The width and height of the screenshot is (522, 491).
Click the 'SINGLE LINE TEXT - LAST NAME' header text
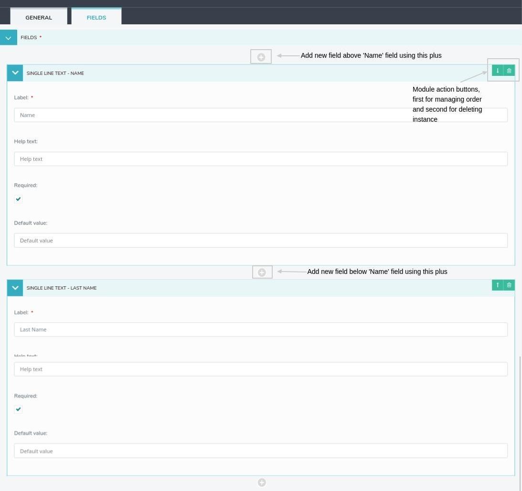(62, 288)
